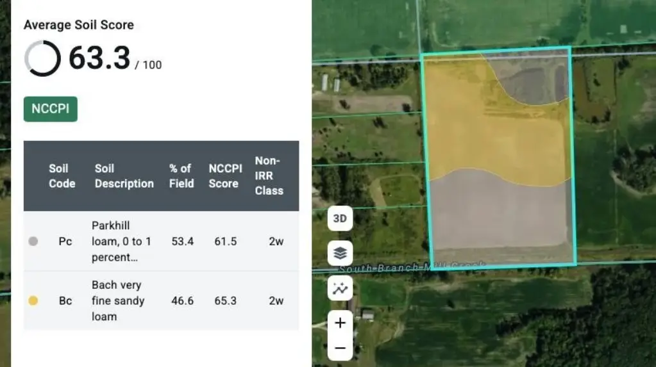Click the gray Pc soil color dot
The width and height of the screenshot is (656, 367).
33,241
